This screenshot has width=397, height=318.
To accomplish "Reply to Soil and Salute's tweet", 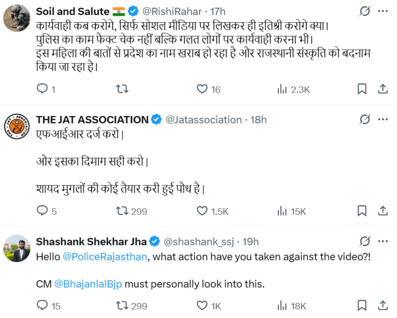I will 42,89.
